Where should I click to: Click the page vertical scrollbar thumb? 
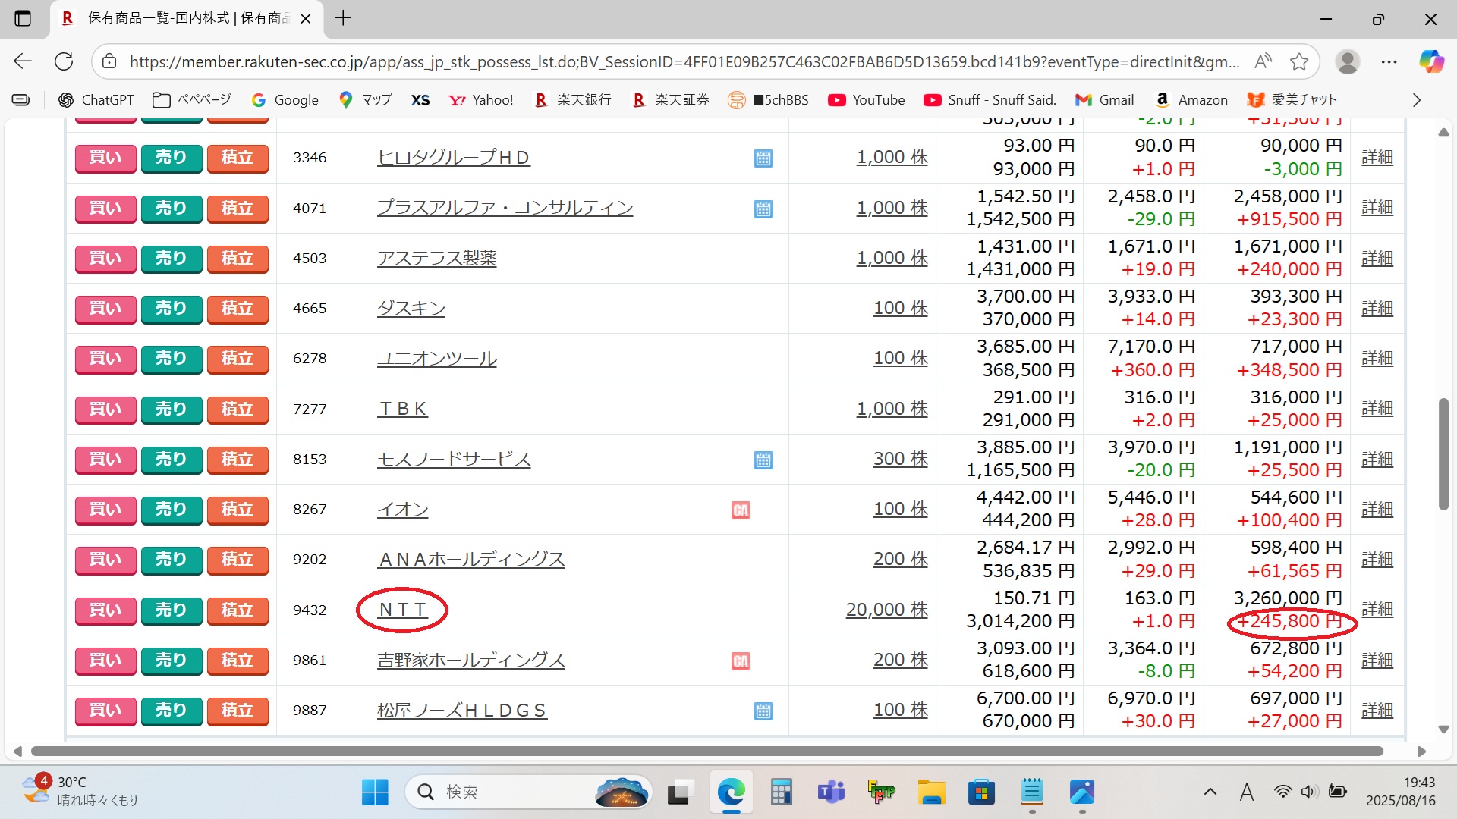[x=1443, y=453]
